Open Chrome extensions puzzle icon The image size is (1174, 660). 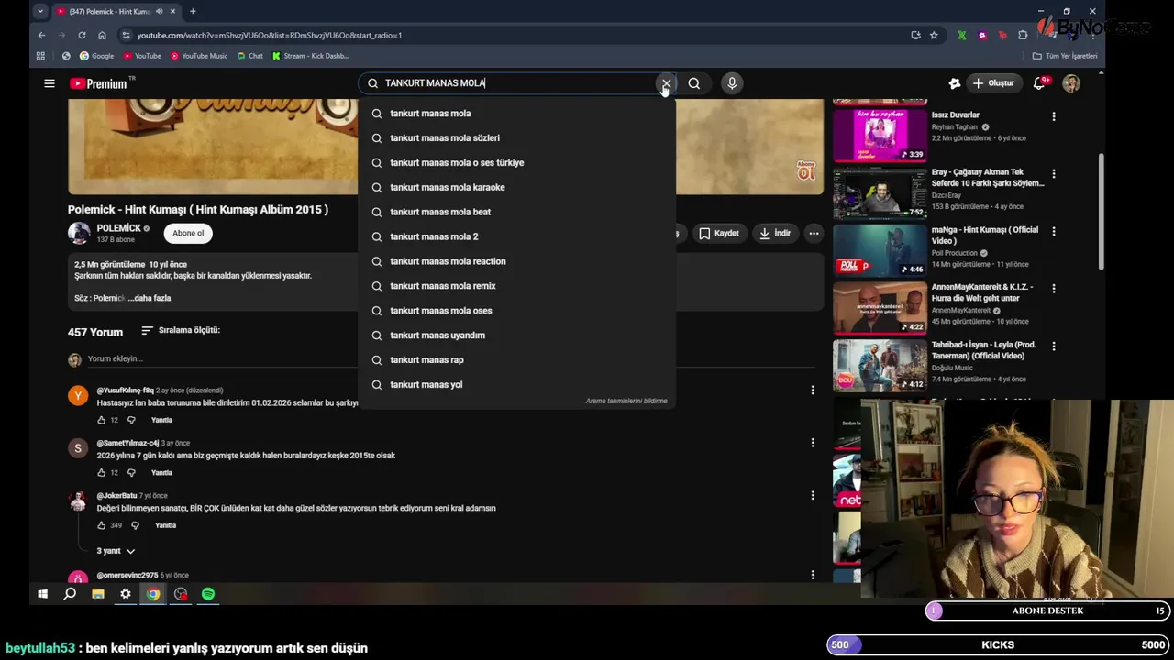click(x=1023, y=35)
